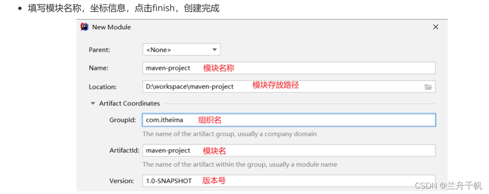
Task: Click the GroupId field com.itheima
Action: tap(289, 120)
